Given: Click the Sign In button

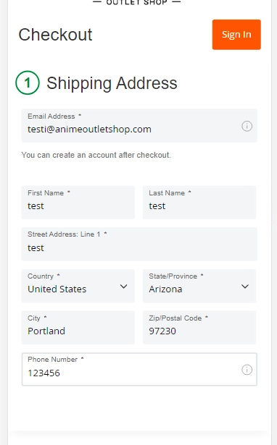Looking at the screenshot, I should click(x=236, y=35).
